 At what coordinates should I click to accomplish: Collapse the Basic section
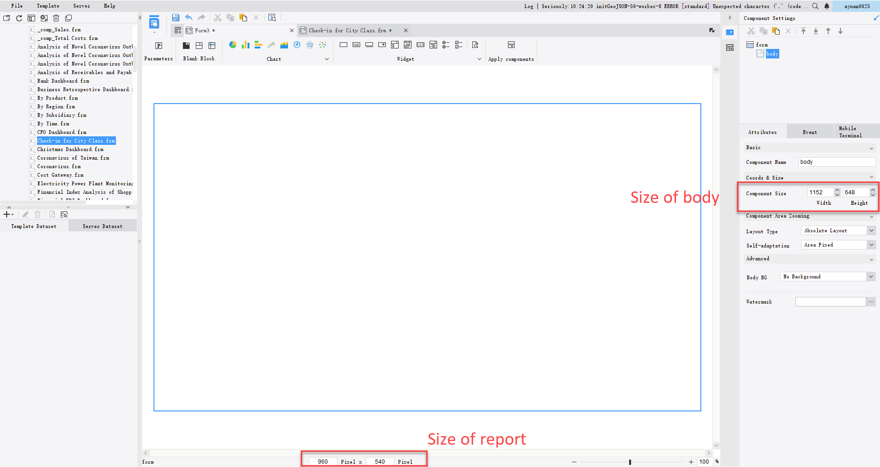tap(871, 148)
